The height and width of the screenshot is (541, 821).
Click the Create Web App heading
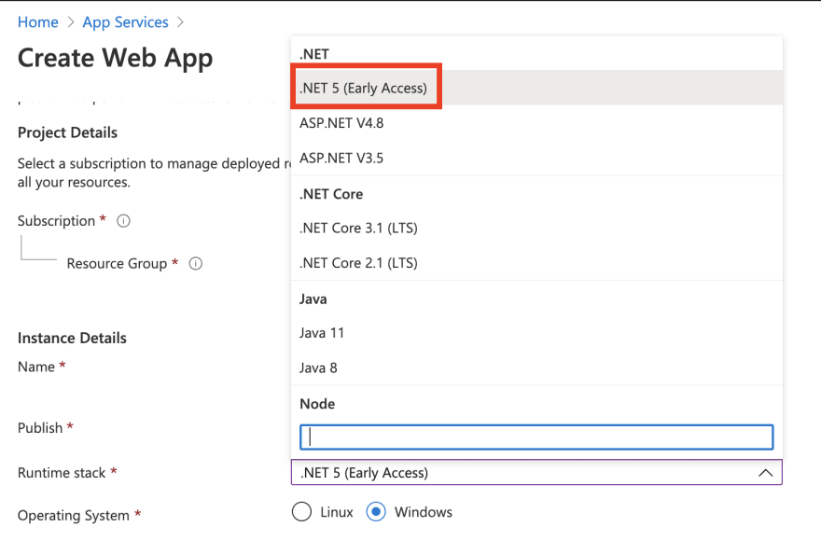tap(115, 58)
